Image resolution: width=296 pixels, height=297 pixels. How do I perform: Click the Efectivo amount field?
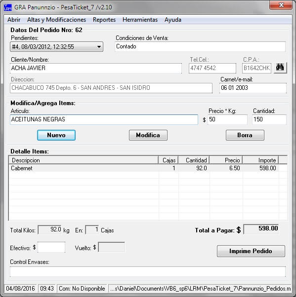(51, 247)
